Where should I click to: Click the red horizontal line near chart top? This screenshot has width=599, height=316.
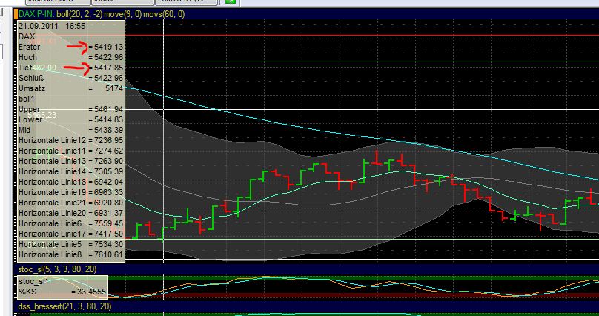click(371, 35)
